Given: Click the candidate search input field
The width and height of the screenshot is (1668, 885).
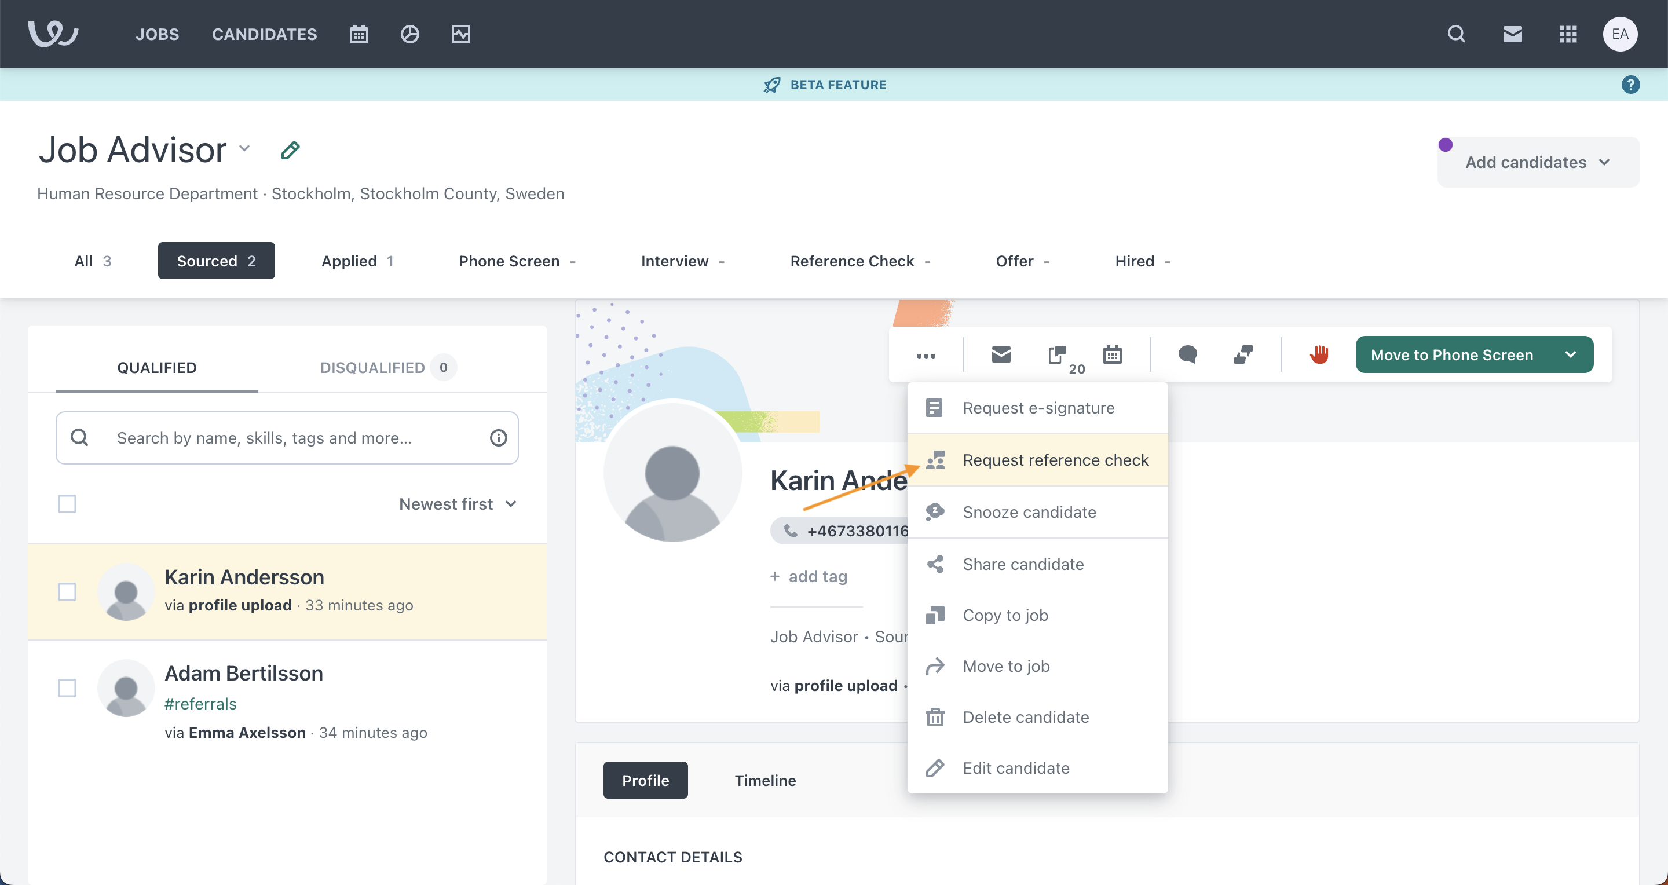Looking at the screenshot, I should pos(287,438).
